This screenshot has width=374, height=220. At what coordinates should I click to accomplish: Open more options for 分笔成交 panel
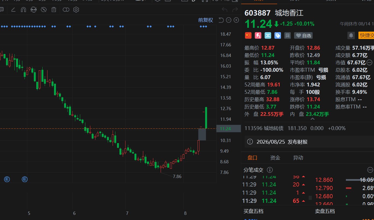370,170
